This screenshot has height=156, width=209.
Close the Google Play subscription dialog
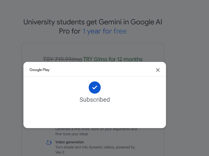(x=158, y=70)
